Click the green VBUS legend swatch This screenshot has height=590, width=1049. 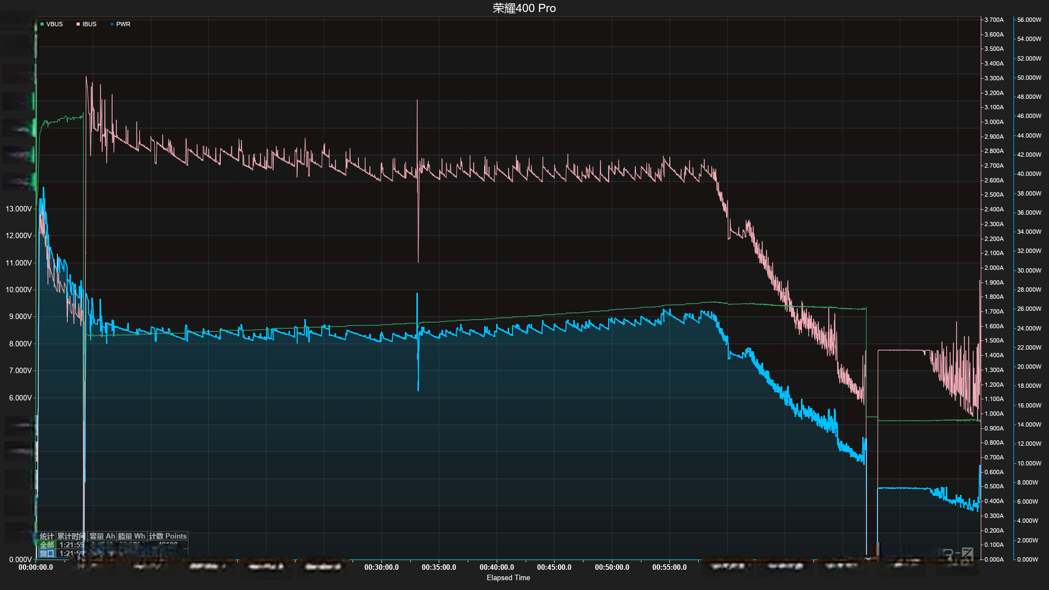[x=42, y=24]
